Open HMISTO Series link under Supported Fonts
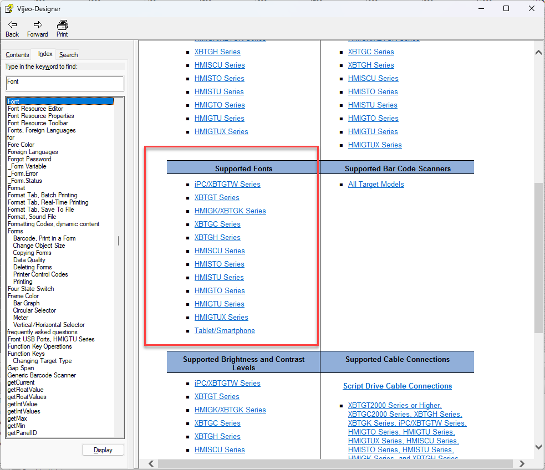The width and height of the screenshot is (545, 470). pos(220,264)
